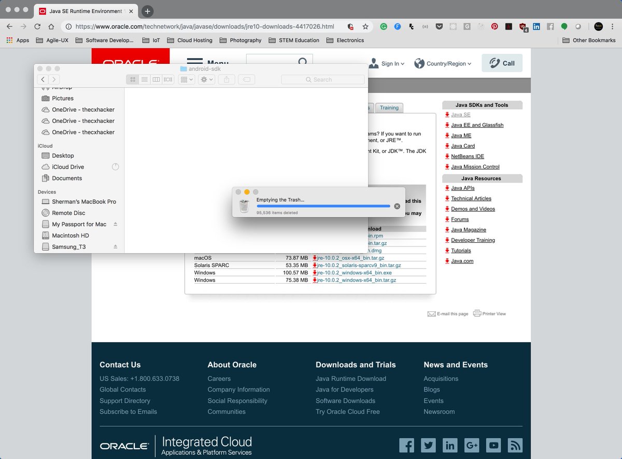Select Documents in Finder sidebar

67,178
